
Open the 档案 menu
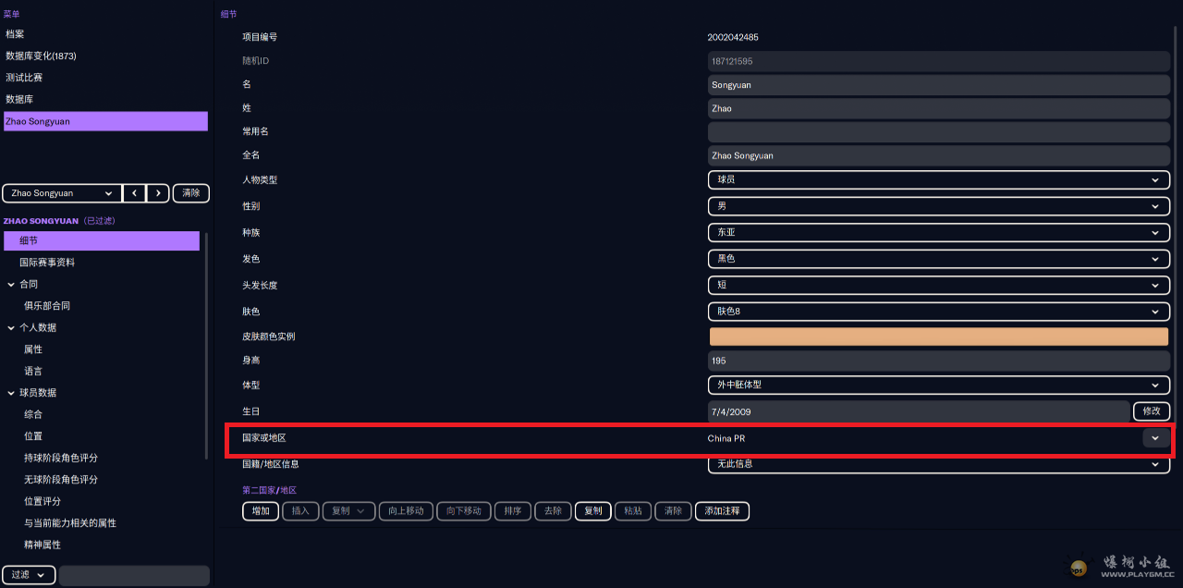(15, 34)
